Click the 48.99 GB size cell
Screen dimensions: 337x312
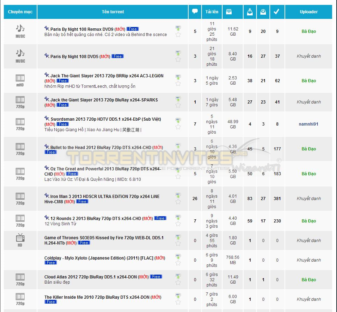233,124
